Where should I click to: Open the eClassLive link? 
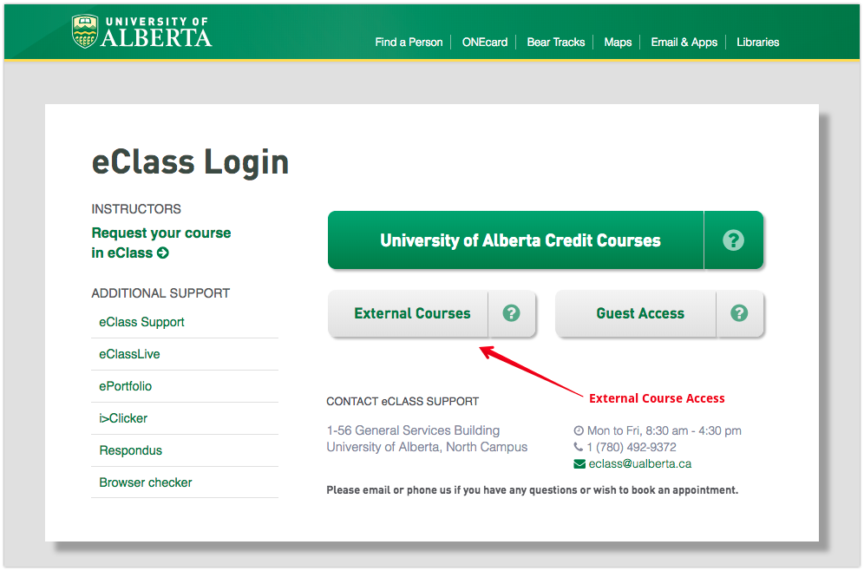coord(129,354)
